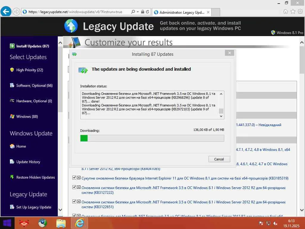Image resolution: width=305 pixels, height=229 pixels.
Task: Open Set Up Legacy Update
Action: pos(34,207)
